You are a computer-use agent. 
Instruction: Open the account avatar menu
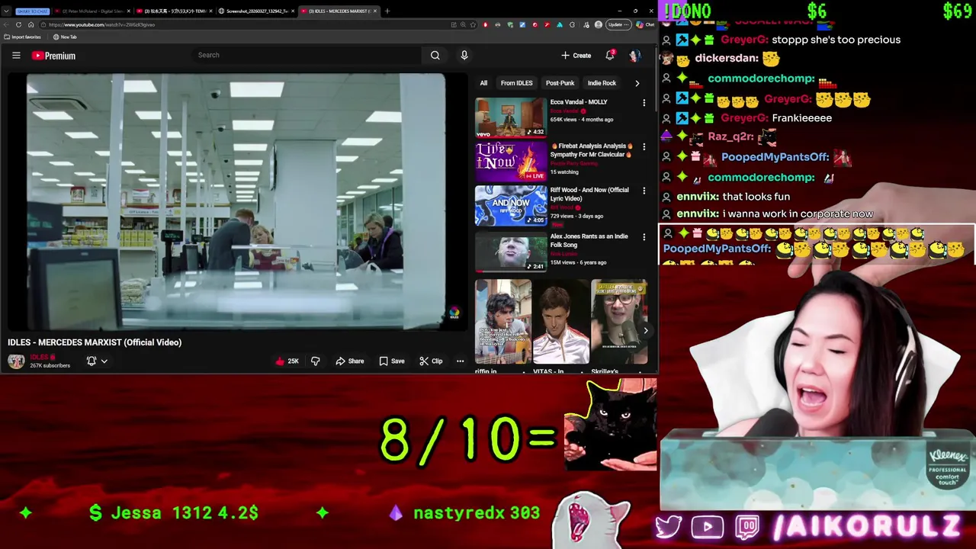tap(634, 56)
